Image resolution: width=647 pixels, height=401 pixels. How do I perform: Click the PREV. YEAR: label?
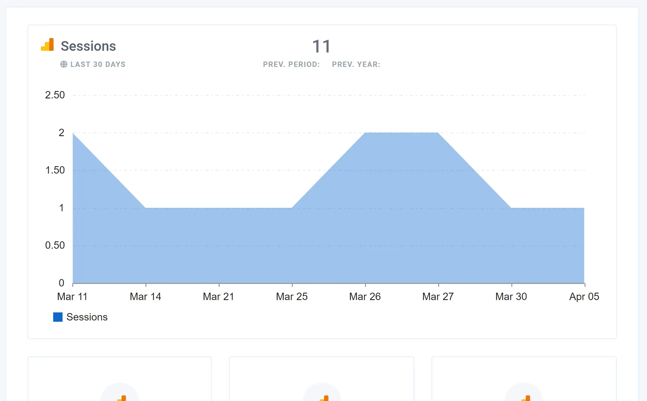click(356, 64)
